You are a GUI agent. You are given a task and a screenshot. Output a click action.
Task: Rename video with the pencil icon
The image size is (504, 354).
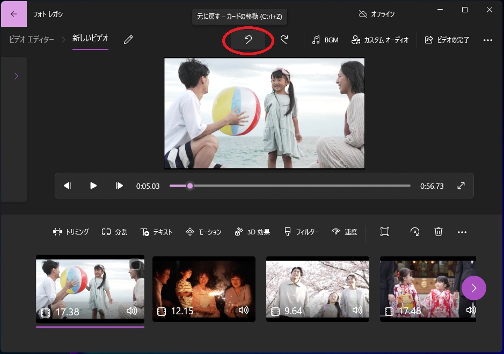pyautogui.click(x=128, y=40)
